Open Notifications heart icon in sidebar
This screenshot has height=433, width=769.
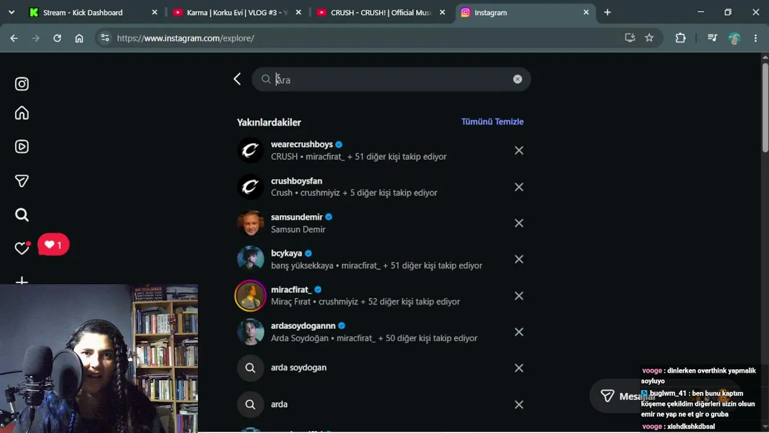[22, 248]
